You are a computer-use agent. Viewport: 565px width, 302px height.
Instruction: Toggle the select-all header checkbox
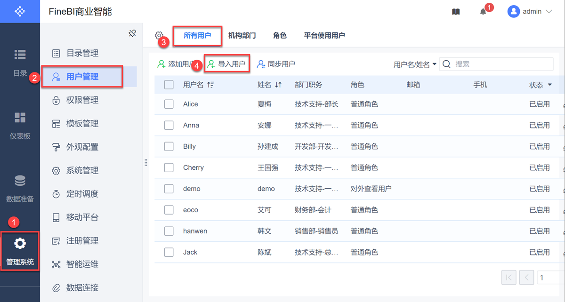(169, 85)
